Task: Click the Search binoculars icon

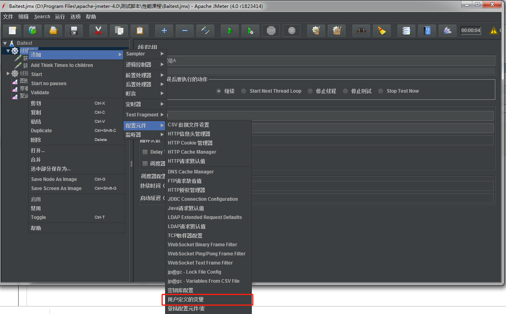Action: pyautogui.click(x=361, y=30)
